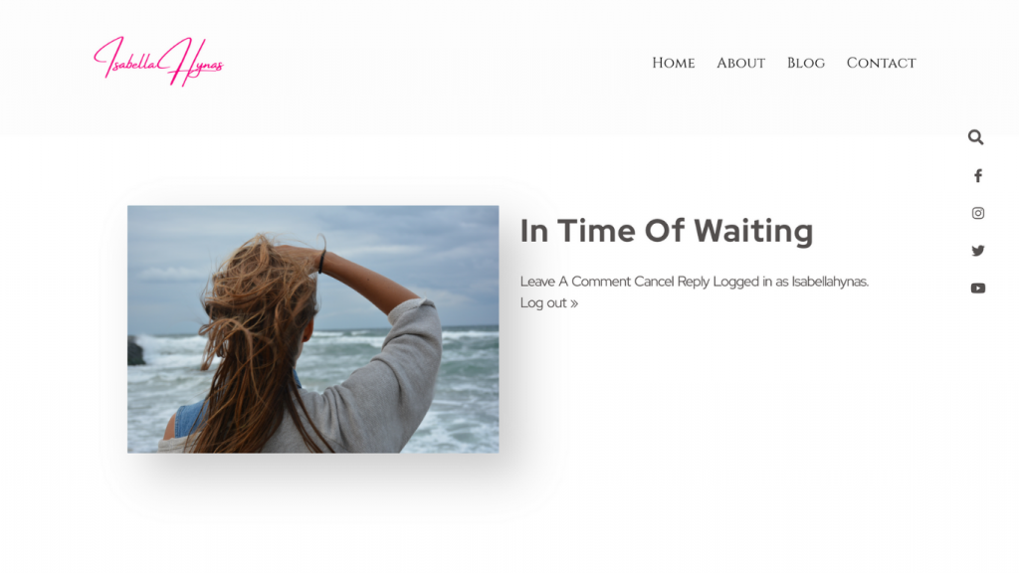The width and height of the screenshot is (1019, 573).
Task: Visit the Facebook page icon
Action: coord(978,175)
